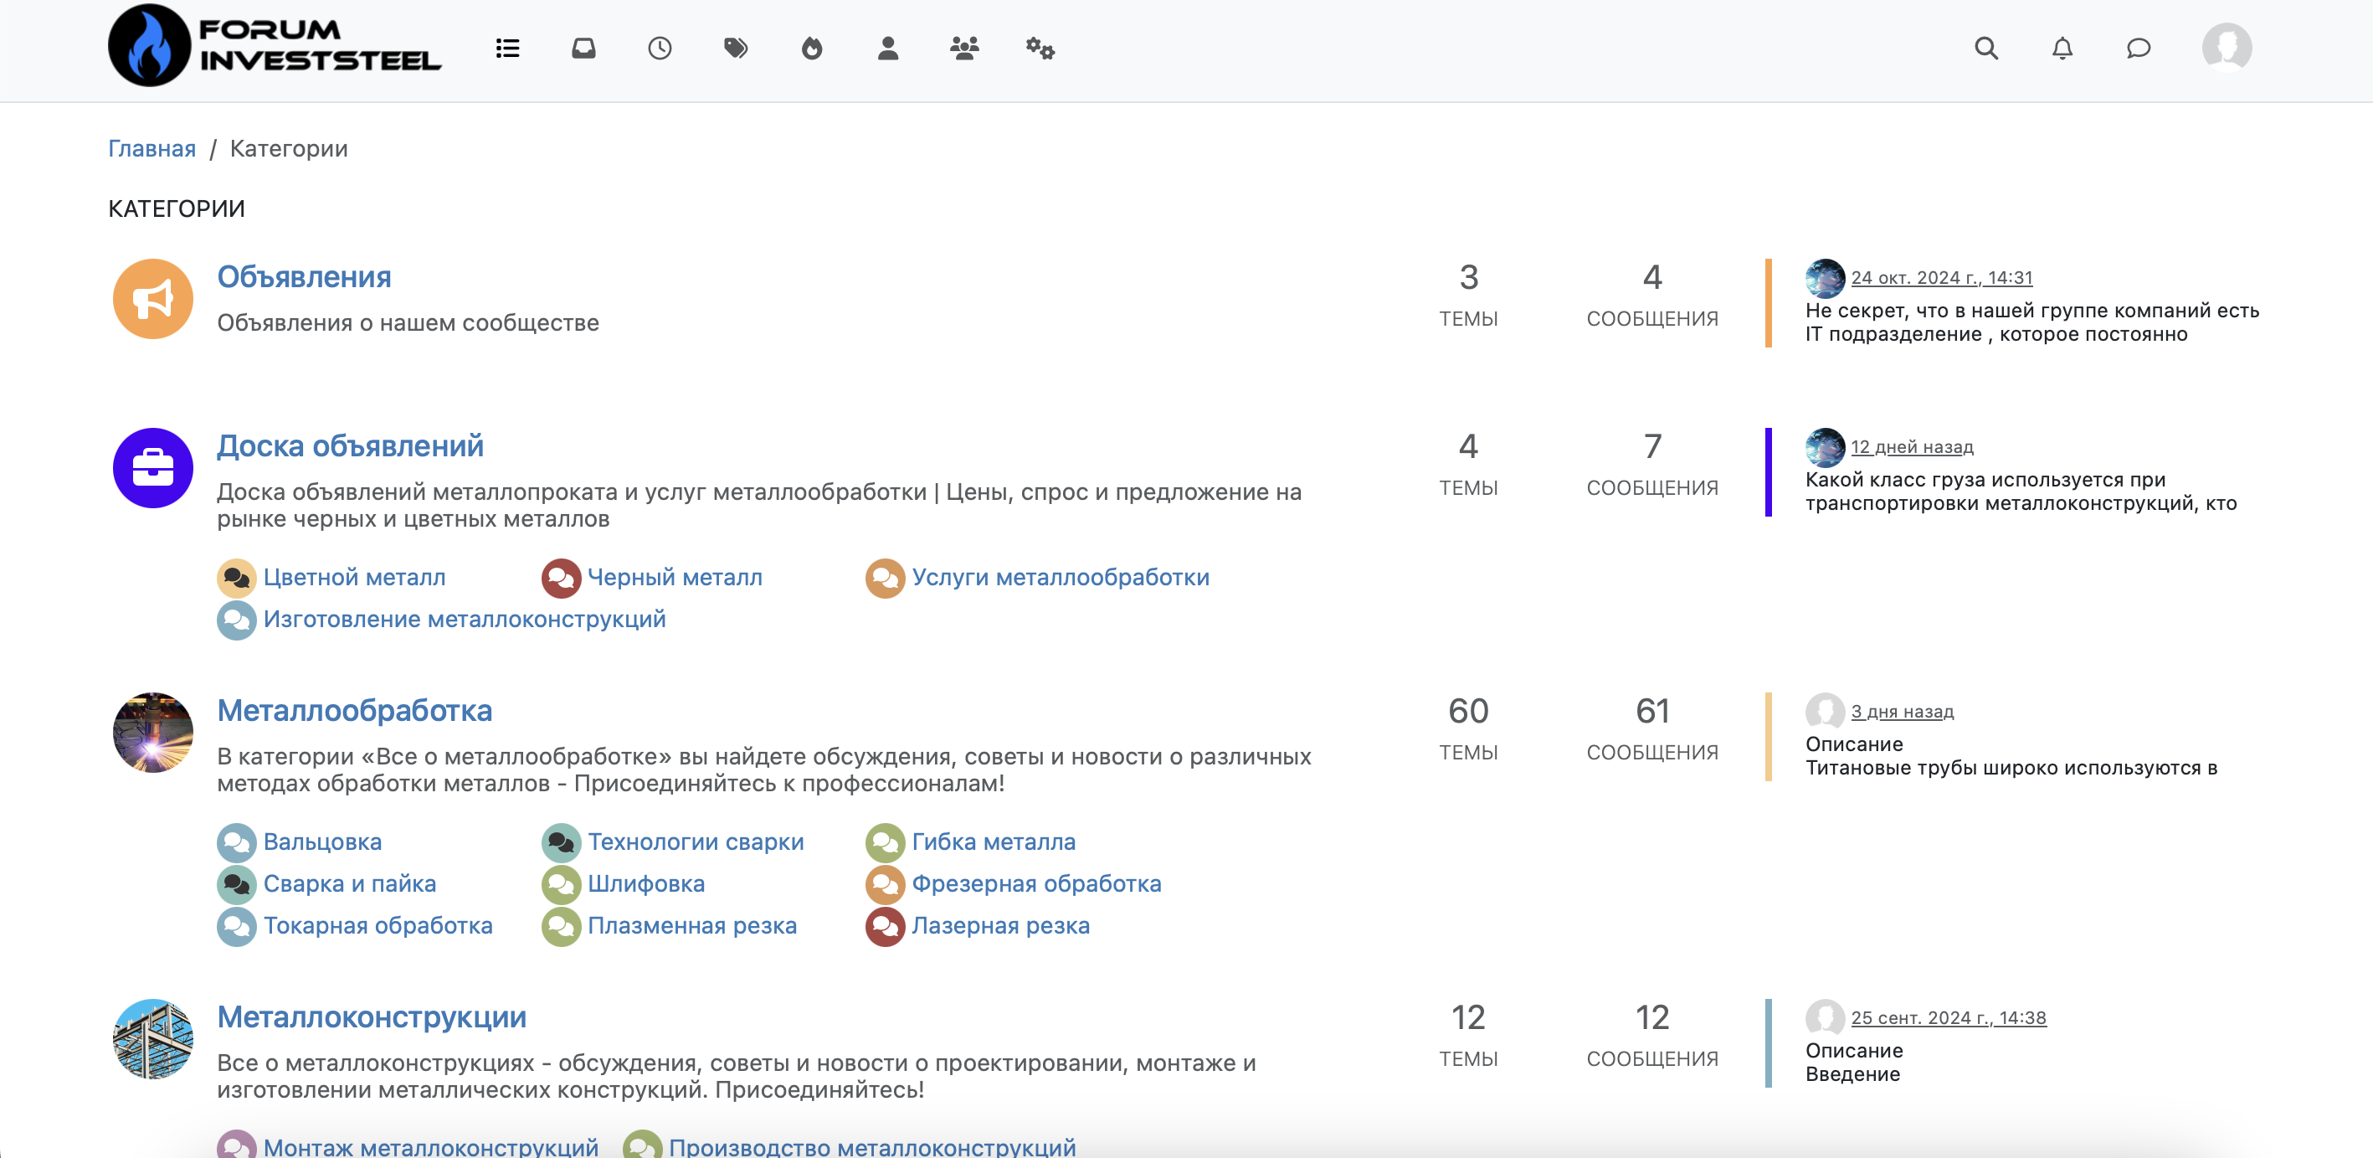
Task: Open the Unread inbox icon in navbar
Action: (x=584, y=48)
